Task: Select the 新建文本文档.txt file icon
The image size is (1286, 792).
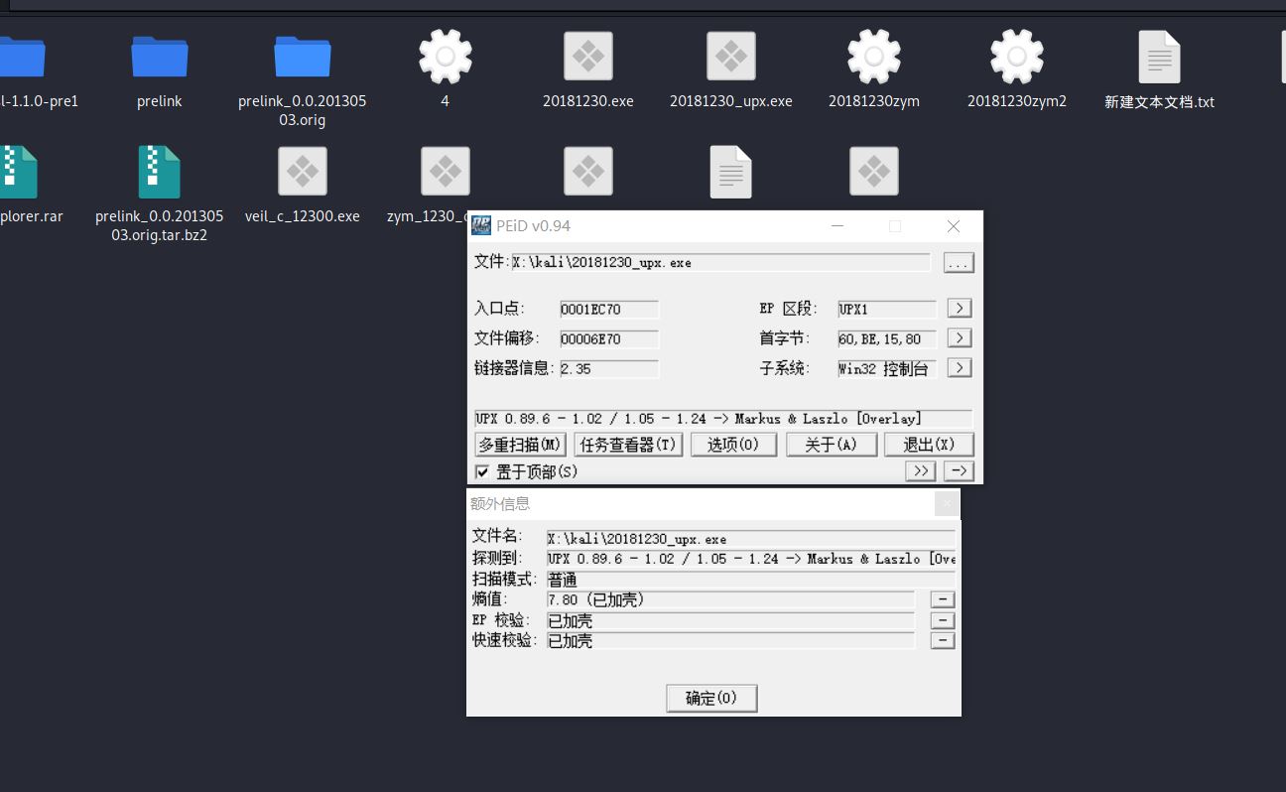Action: (1159, 57)
